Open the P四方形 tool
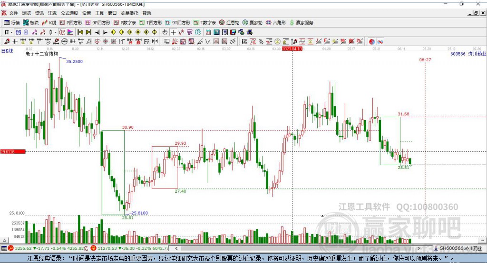Viewport: 487px width, 263px height. point(71,23)
